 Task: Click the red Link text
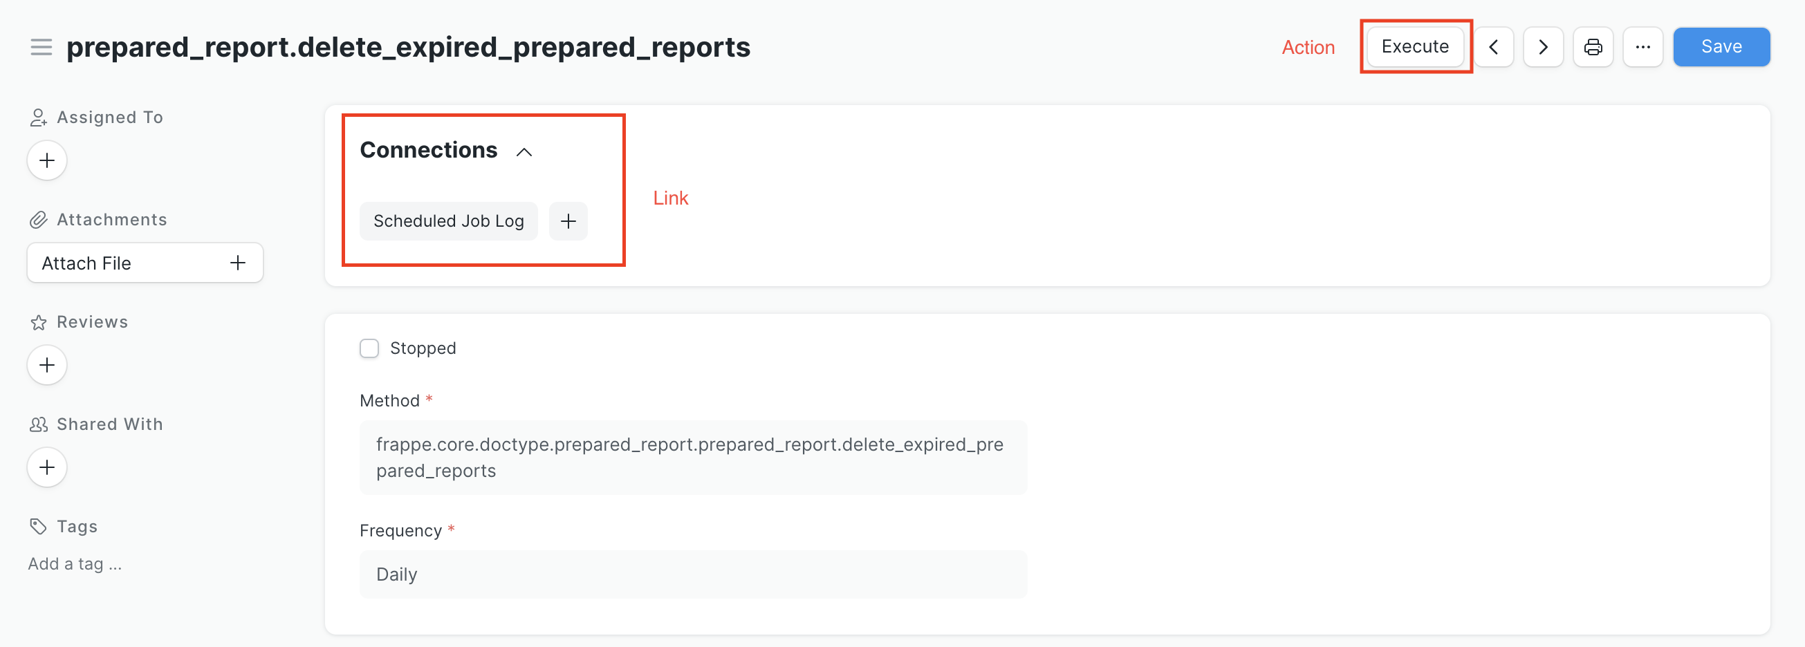[670, 198]
